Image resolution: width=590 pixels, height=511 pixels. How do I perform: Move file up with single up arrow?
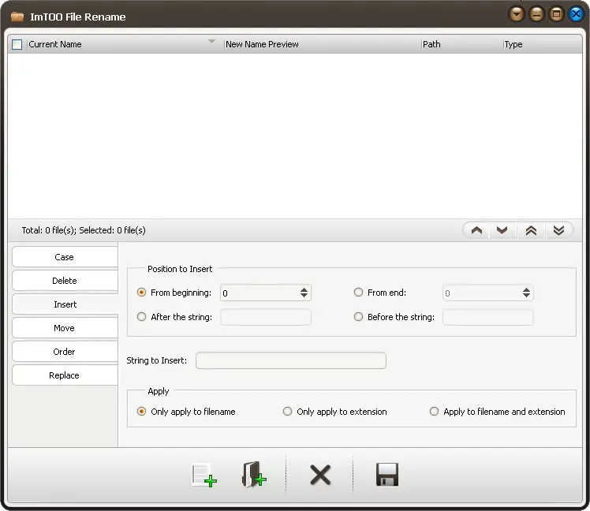pyautogui.click(x=476, y=230)
